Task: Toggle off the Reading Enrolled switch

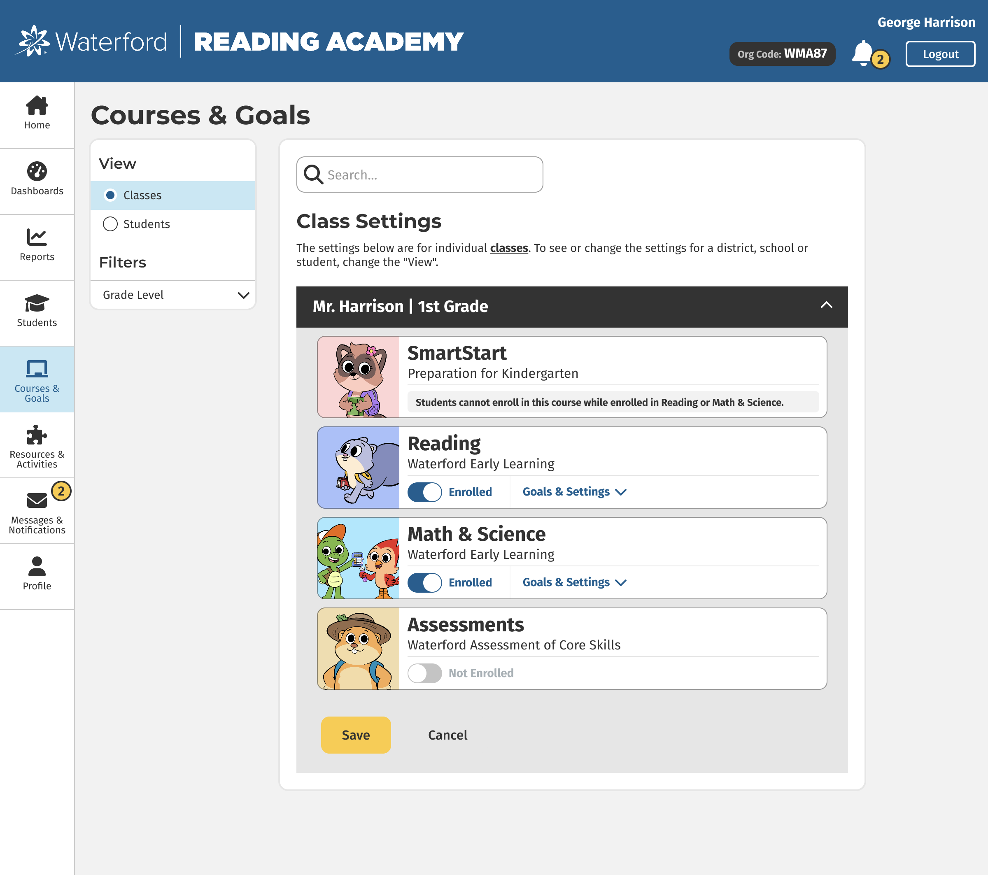Action: pos(424,492)
